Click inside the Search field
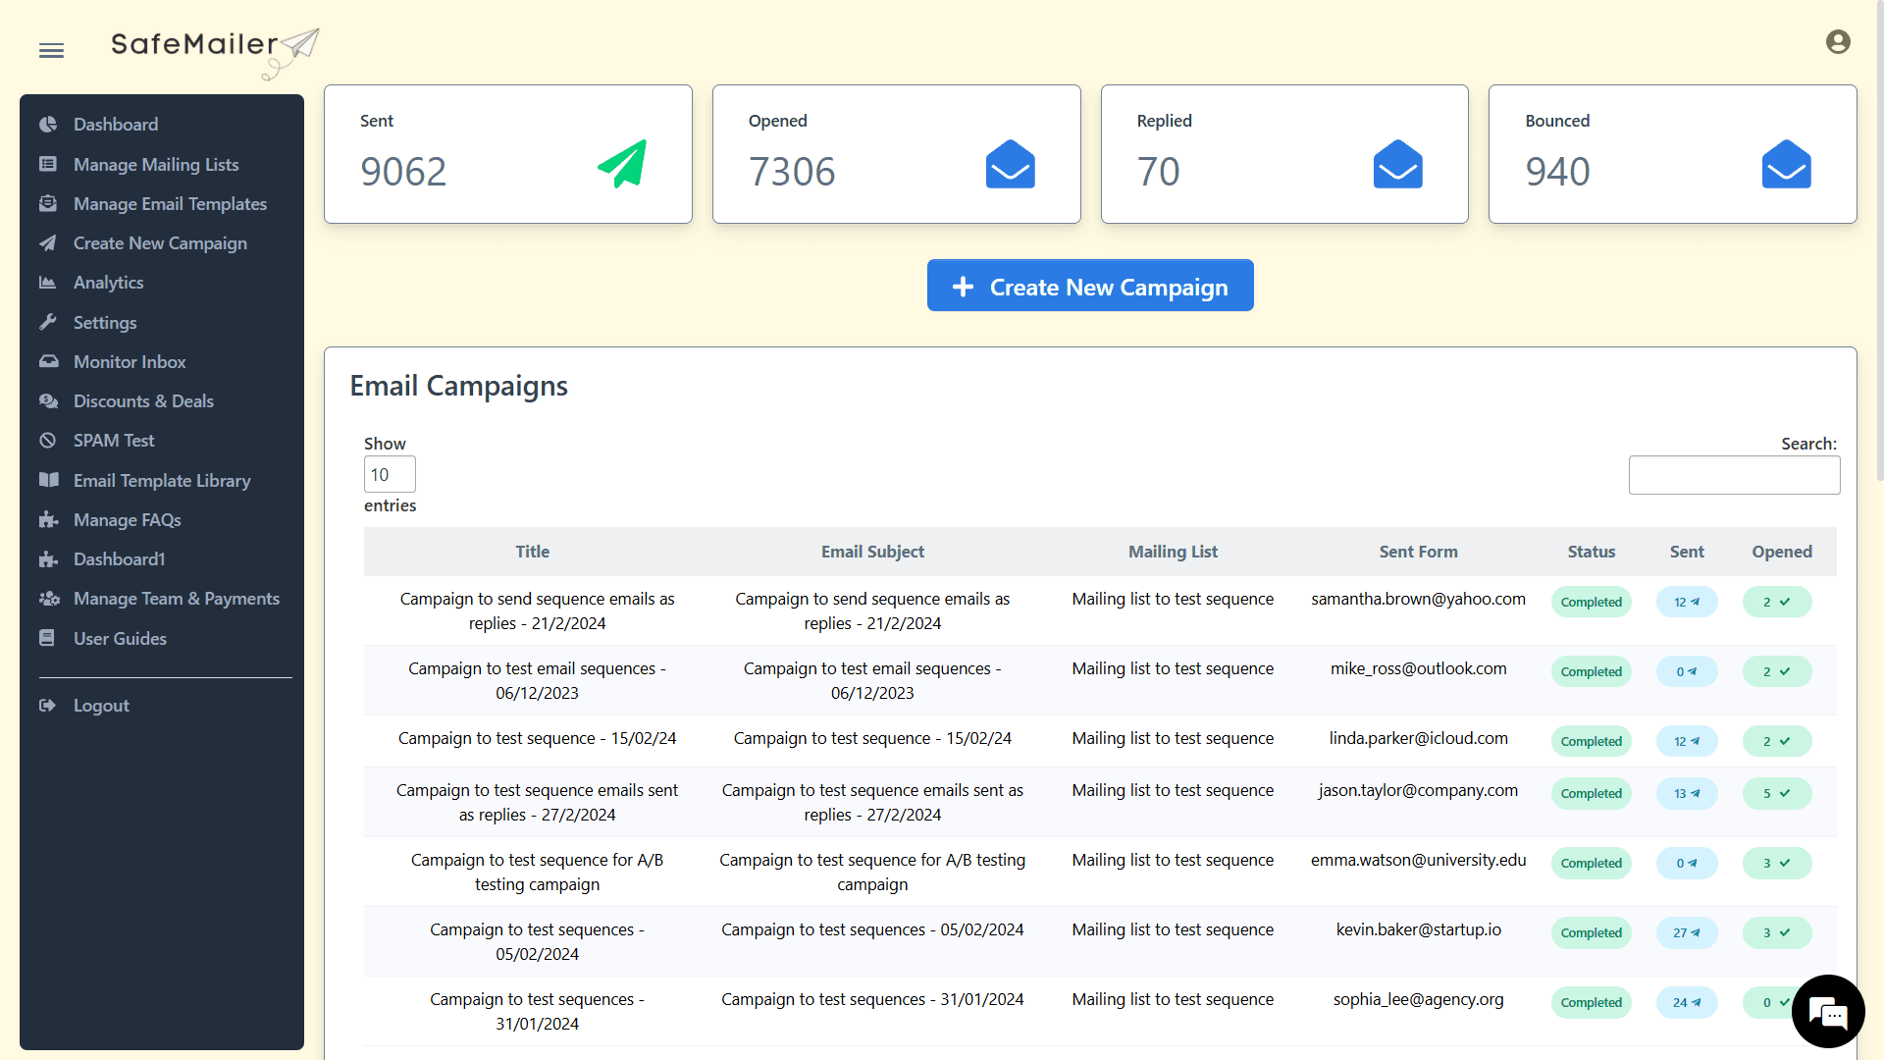 (x=1734, y=475)
